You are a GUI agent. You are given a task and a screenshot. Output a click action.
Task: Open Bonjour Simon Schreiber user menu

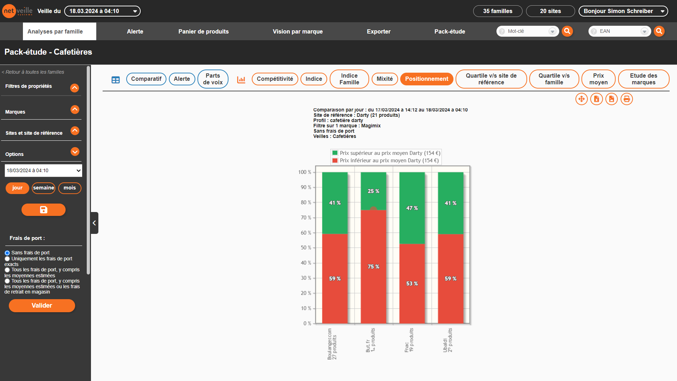coord(623,11)
